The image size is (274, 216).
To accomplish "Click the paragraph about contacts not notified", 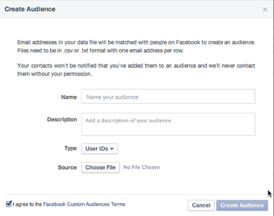I will coord(136,70).
